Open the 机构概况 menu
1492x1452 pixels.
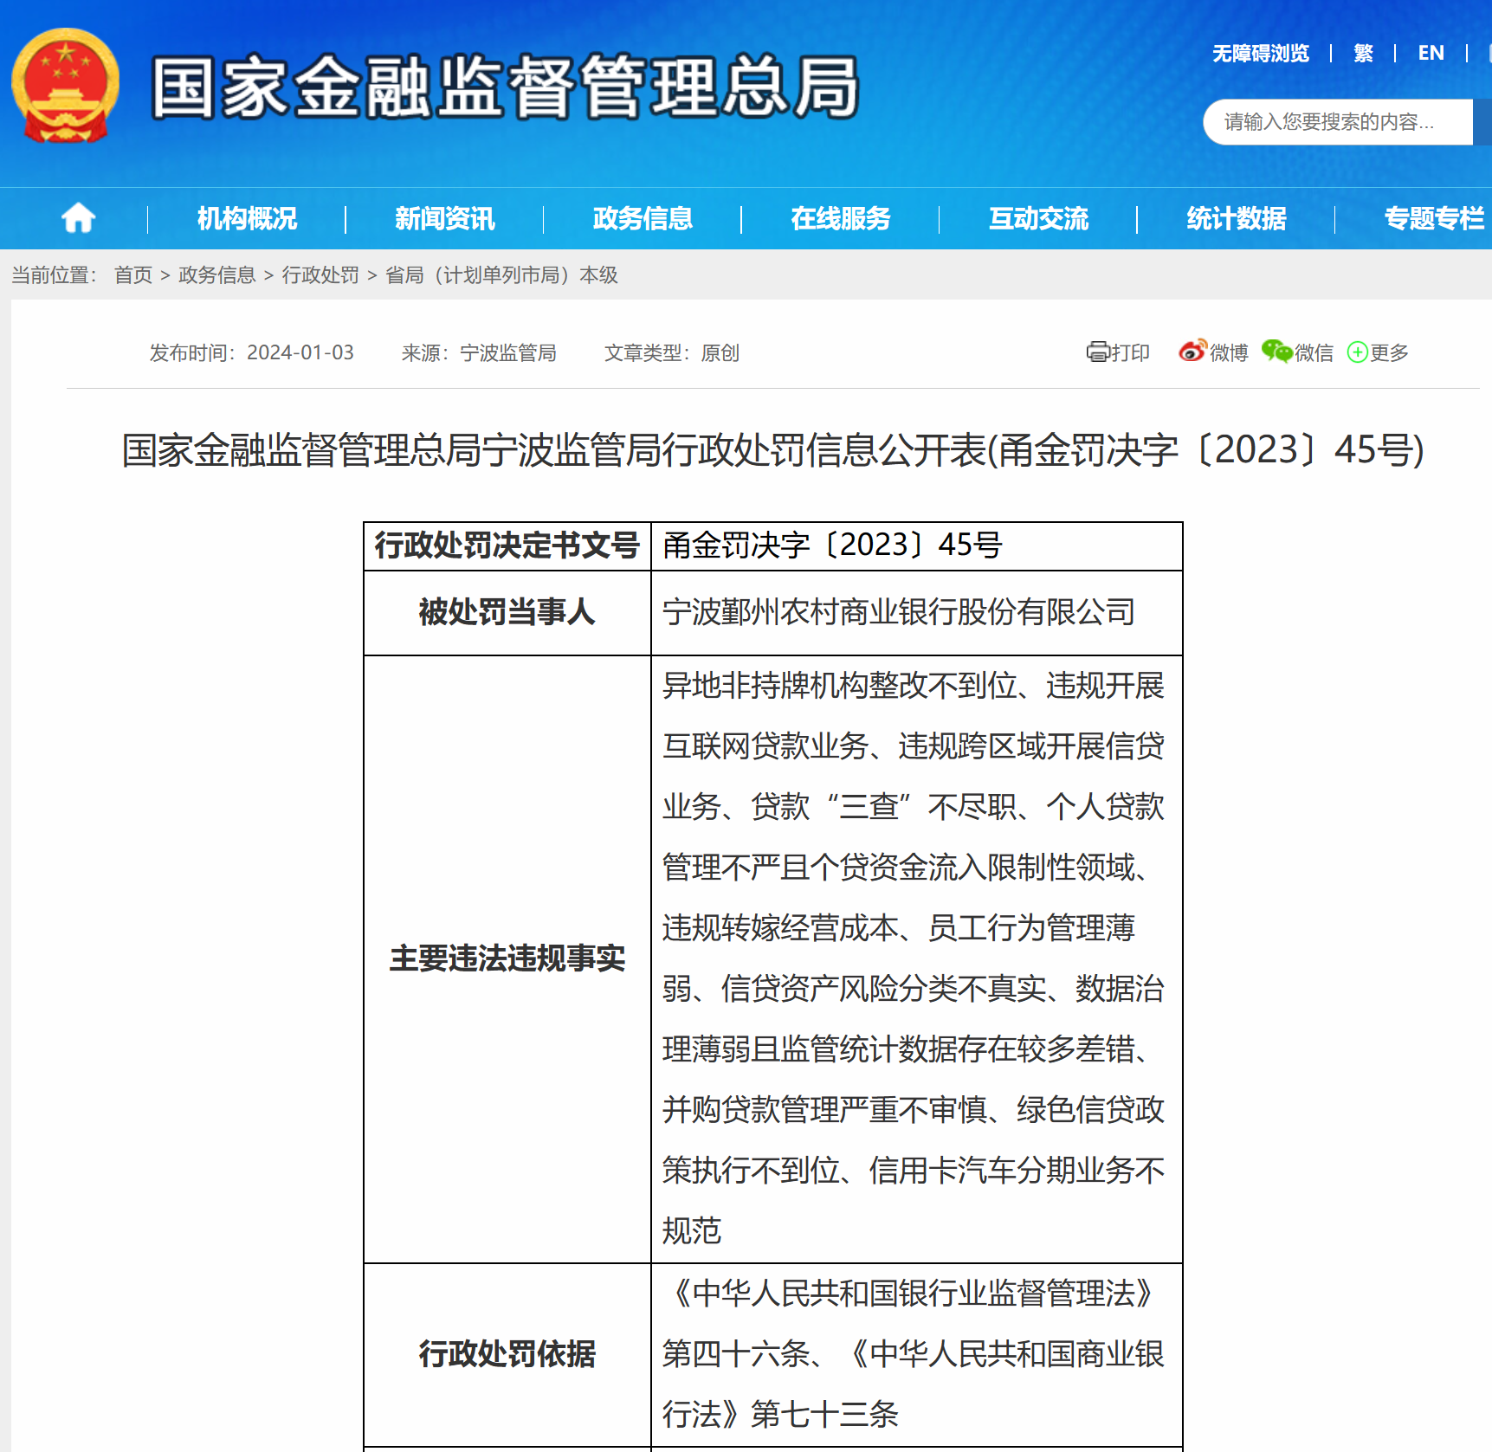coord(247,218)
